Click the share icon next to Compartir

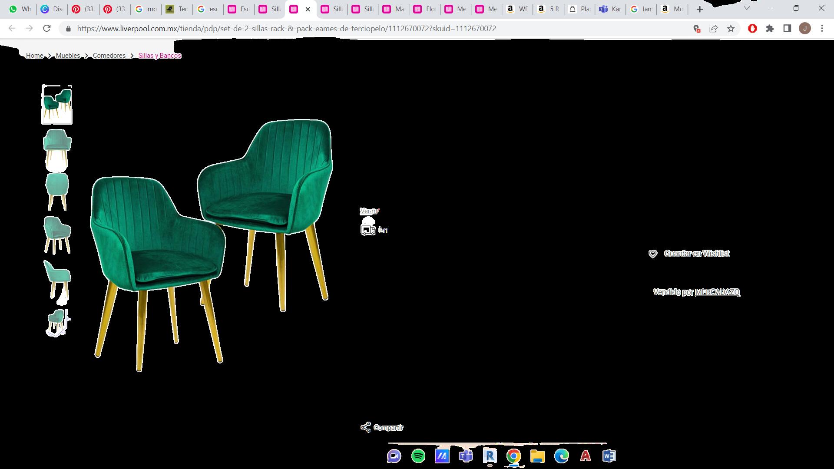(x=366, y=427)
